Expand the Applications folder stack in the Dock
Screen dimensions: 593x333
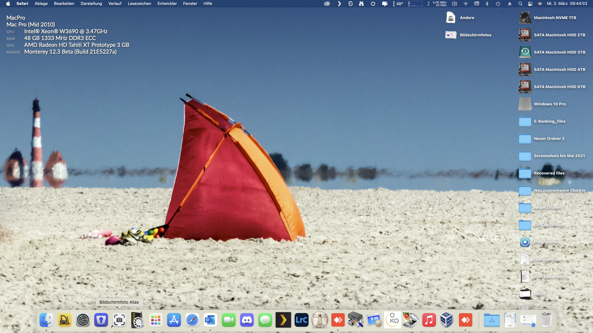click(x=492, y=320)
